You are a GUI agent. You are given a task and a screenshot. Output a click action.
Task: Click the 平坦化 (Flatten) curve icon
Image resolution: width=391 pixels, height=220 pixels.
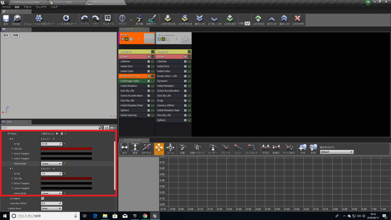[266, 149]
